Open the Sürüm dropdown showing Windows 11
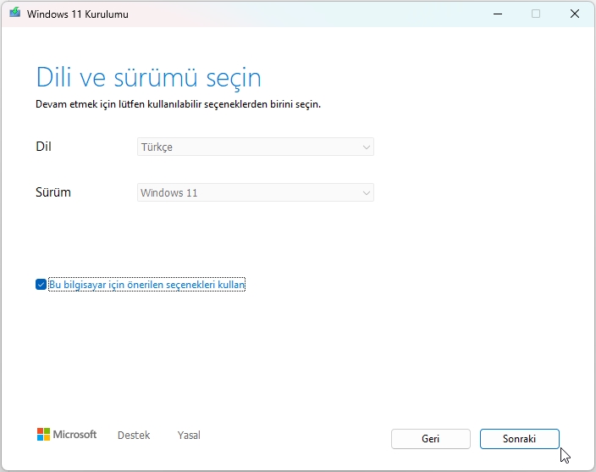The height and width of the screenshot is (472, 596). (x=256, y=192)
